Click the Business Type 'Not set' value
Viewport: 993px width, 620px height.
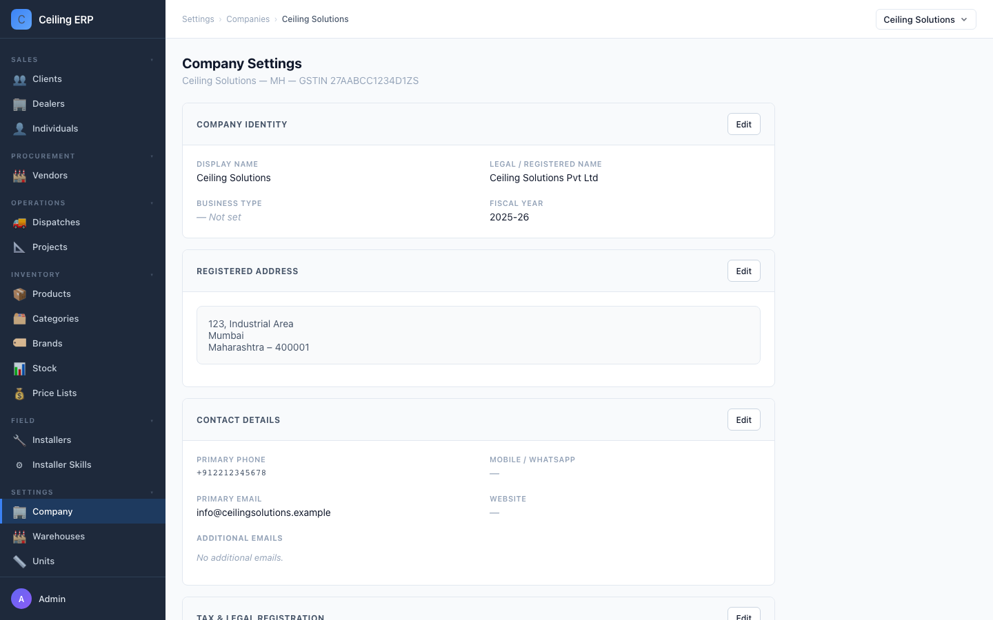(219, 217)
